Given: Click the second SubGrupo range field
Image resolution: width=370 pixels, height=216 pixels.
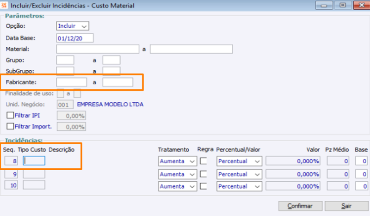Looking at the screenshot, I should point(111,71).
